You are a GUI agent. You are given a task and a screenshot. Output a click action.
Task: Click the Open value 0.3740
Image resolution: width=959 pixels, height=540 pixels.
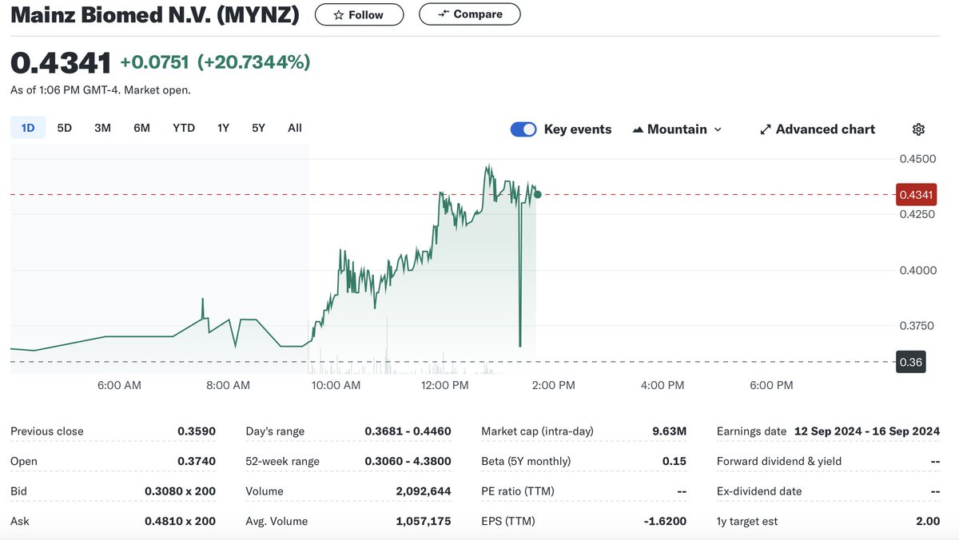(x=197, y=462)
